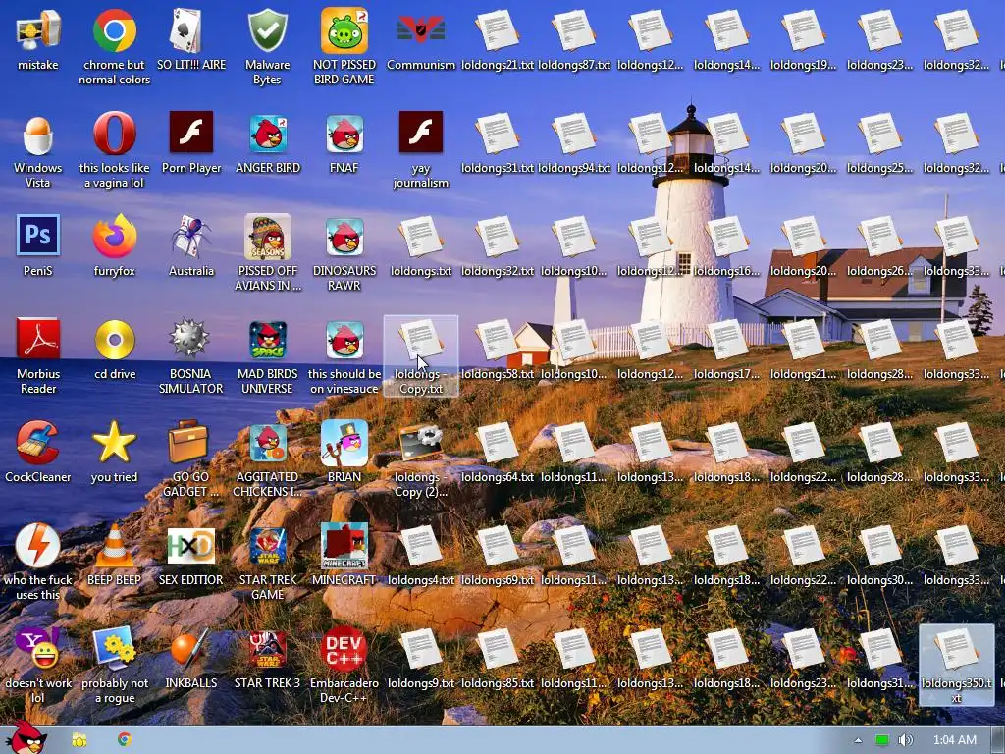Image resolution: width=1005 pixels, height=754 pixels.
Task: Select file loldongs94.txt
Action: pos(573,134)
